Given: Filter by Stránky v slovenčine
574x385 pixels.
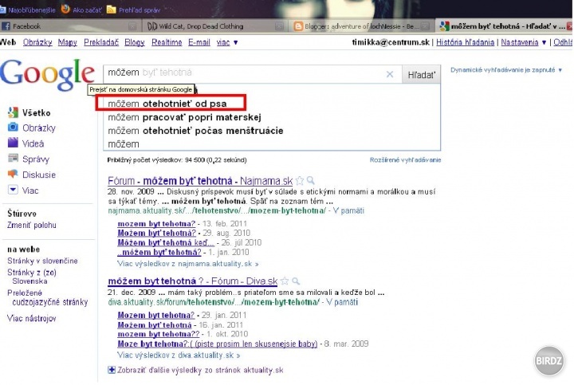Looking at the screenshot, I should tap(42, 261).
